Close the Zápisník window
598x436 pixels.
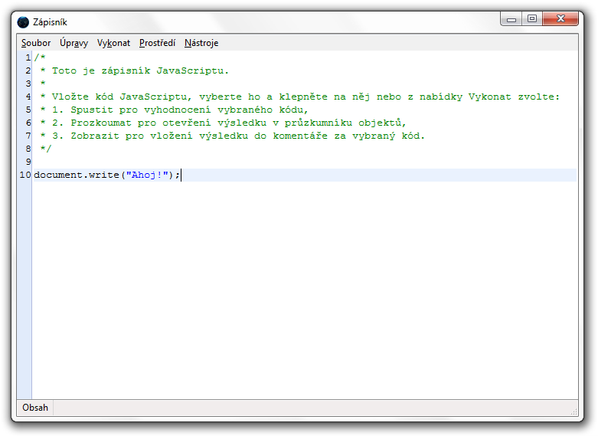pyautogui.click(x=561, y=19)
